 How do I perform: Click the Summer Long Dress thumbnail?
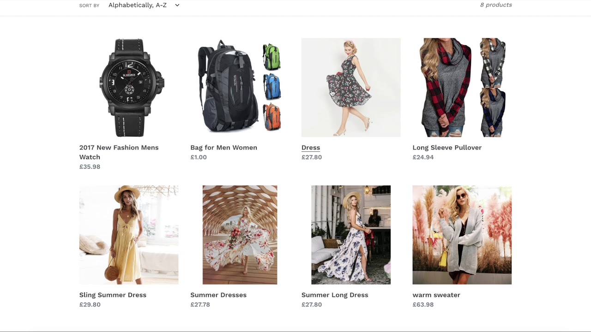pos(351,235)
